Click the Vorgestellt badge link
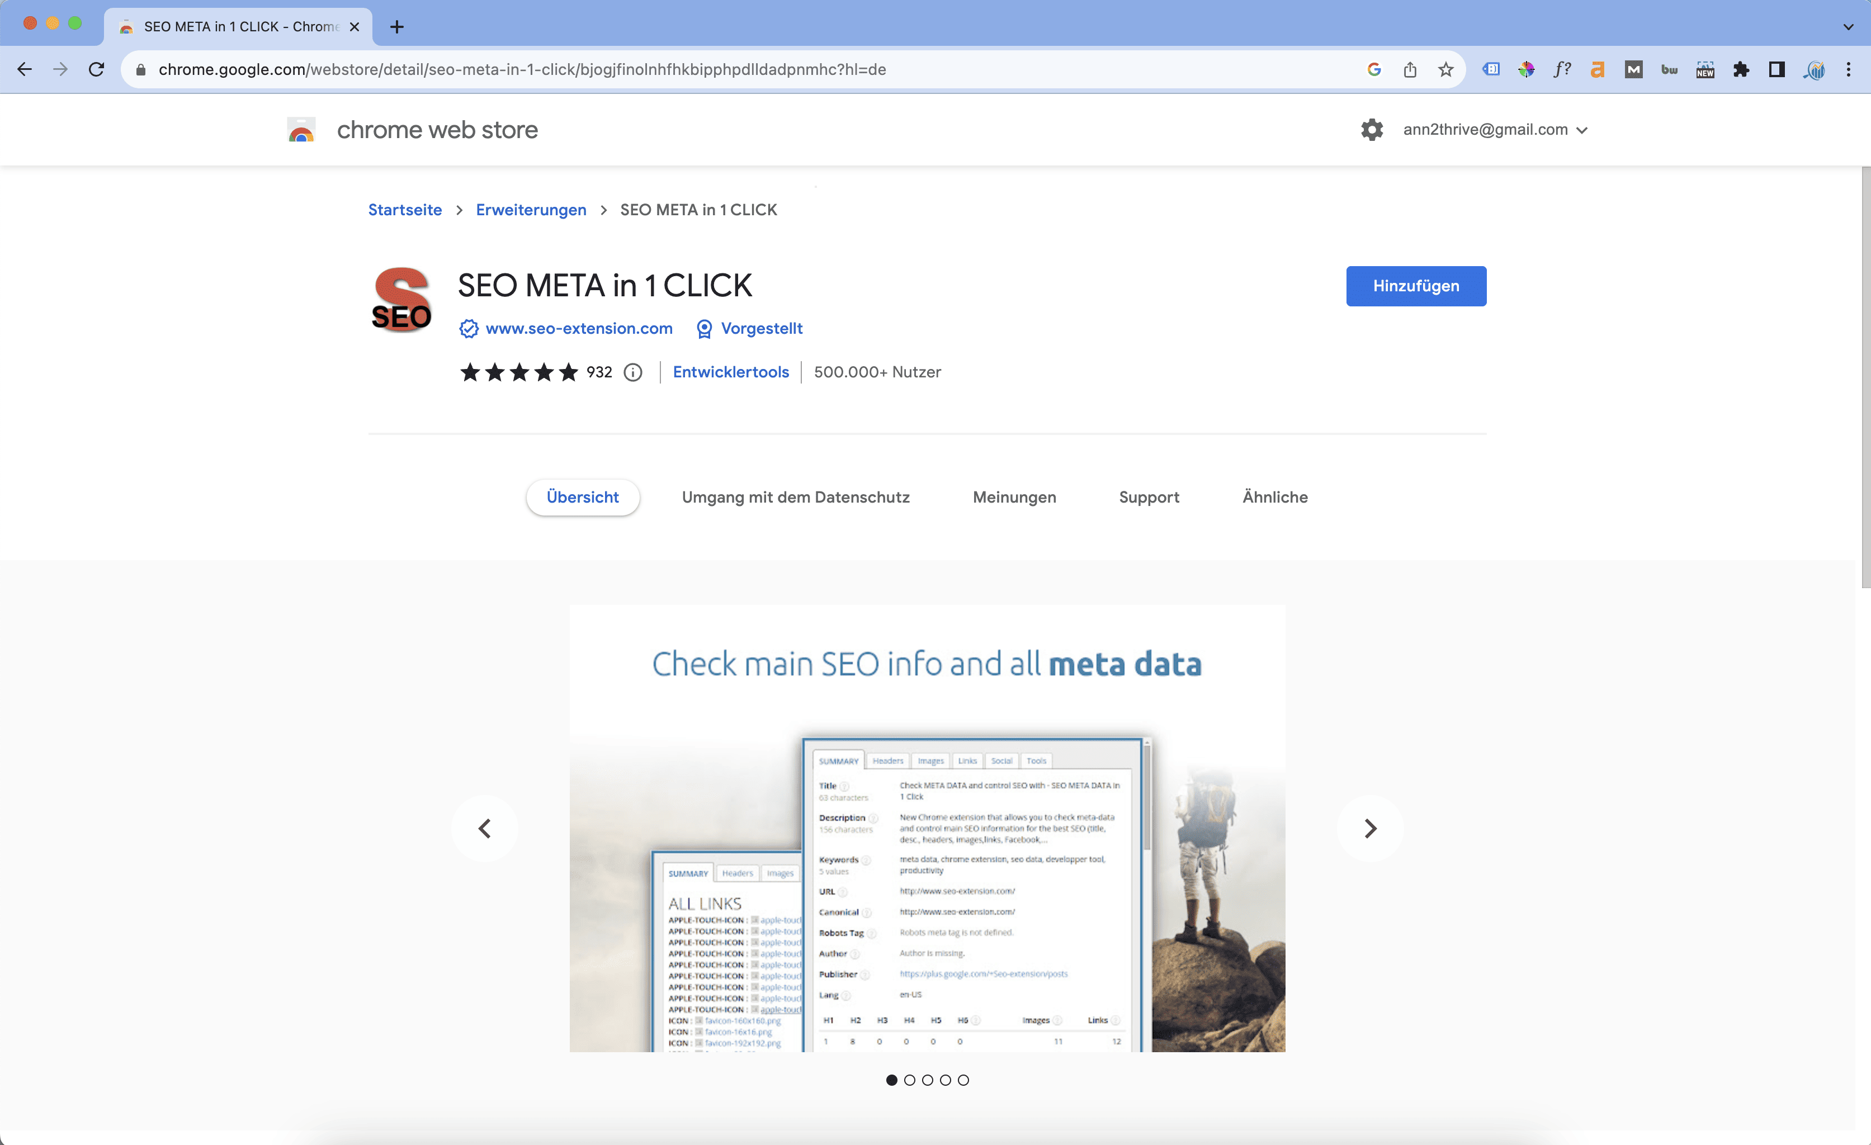The image size is (1871, 1145). pyautogui.click(x=762, y=328)
